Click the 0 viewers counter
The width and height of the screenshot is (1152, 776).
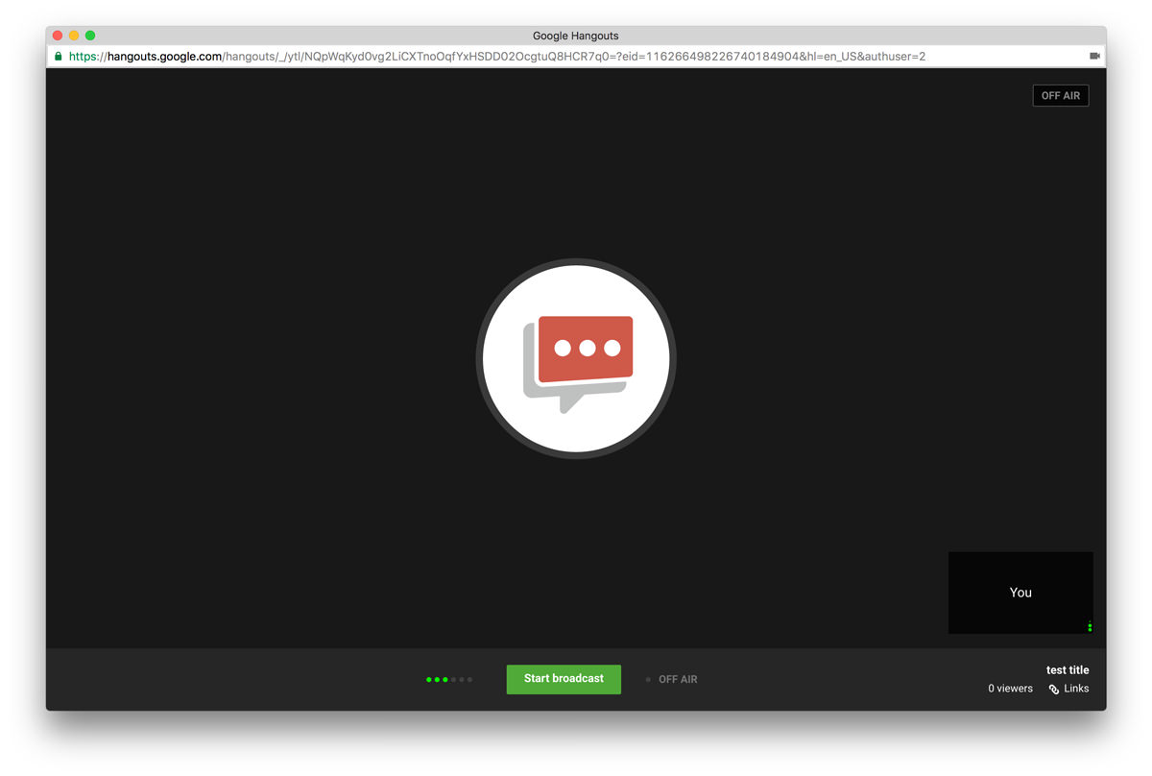click(x=1010, y=689)
